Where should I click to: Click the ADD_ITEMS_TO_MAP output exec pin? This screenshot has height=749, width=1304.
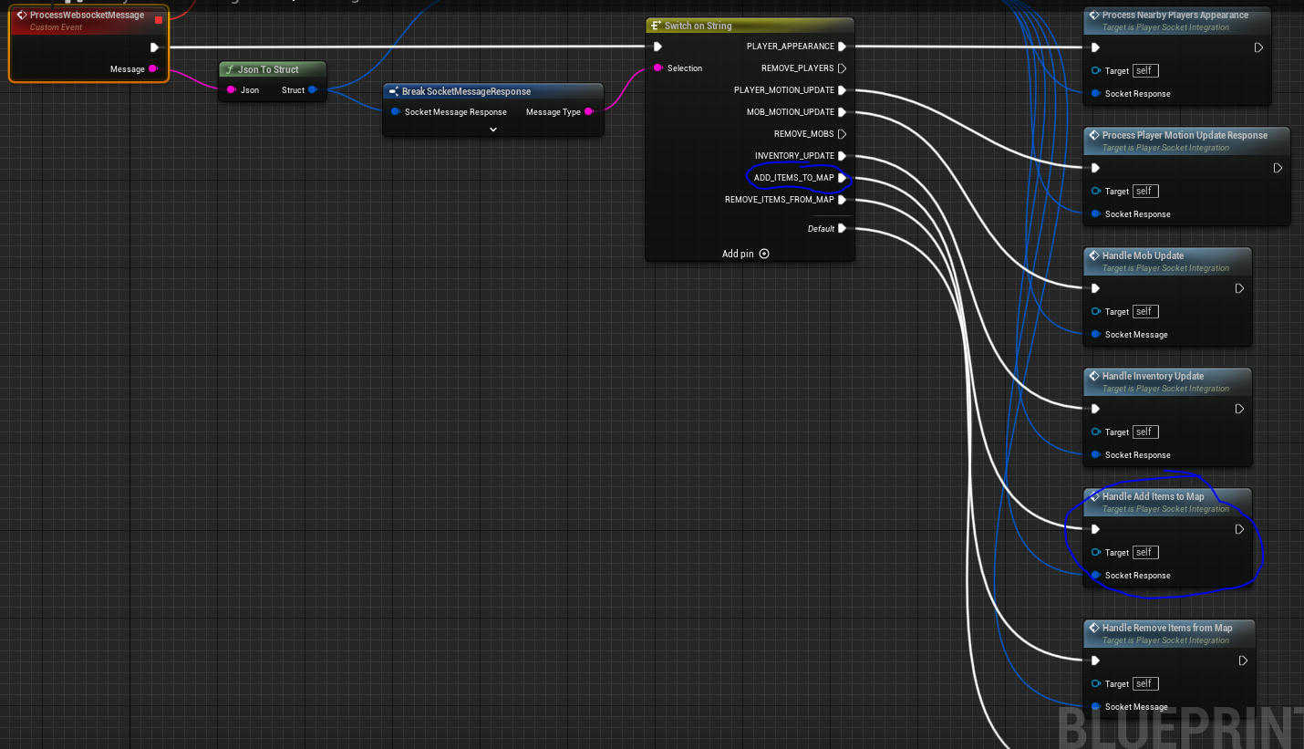(x=842, y=178)
